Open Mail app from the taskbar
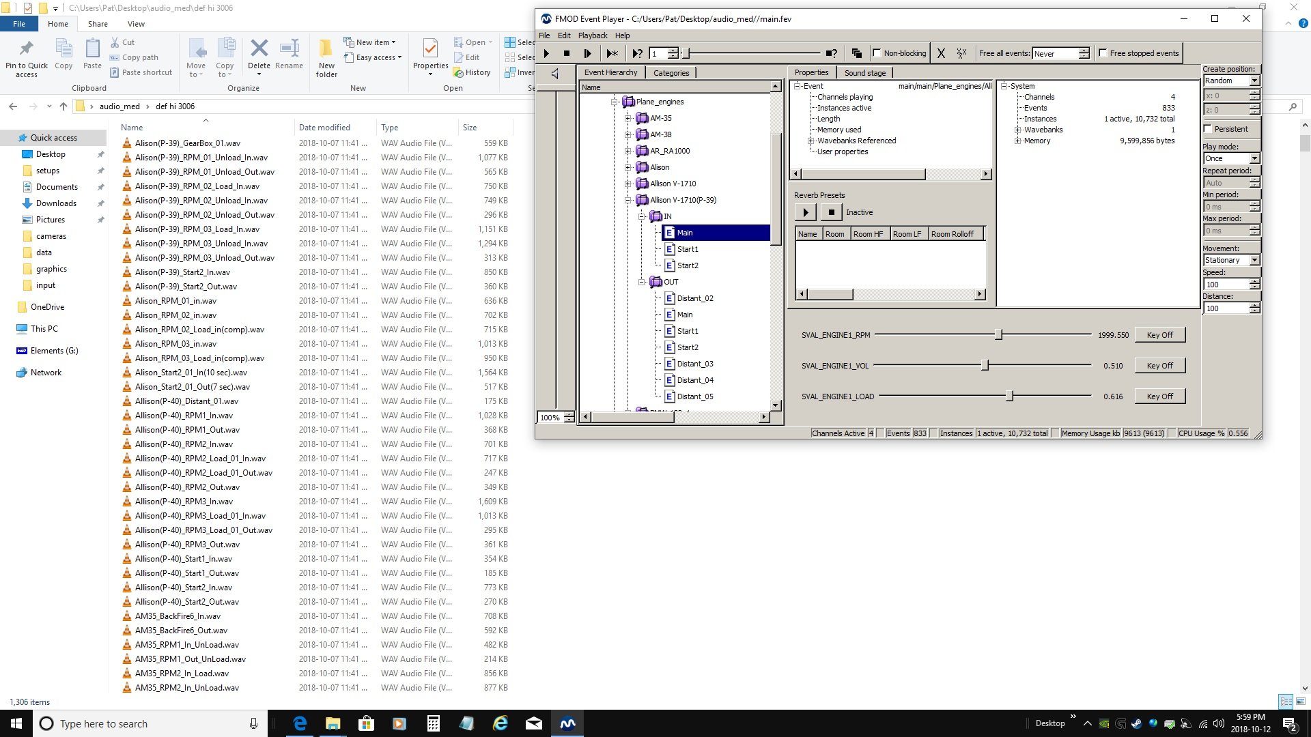1311x737 pixels. (x=534, y=723)
